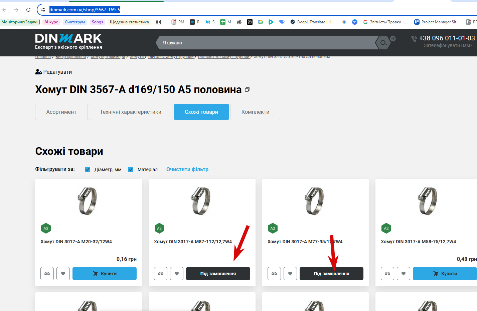Favorite the Хомут M77-95 heart icon
The width and height of the screenshot is (477, 311).
(x=290, y=274)
